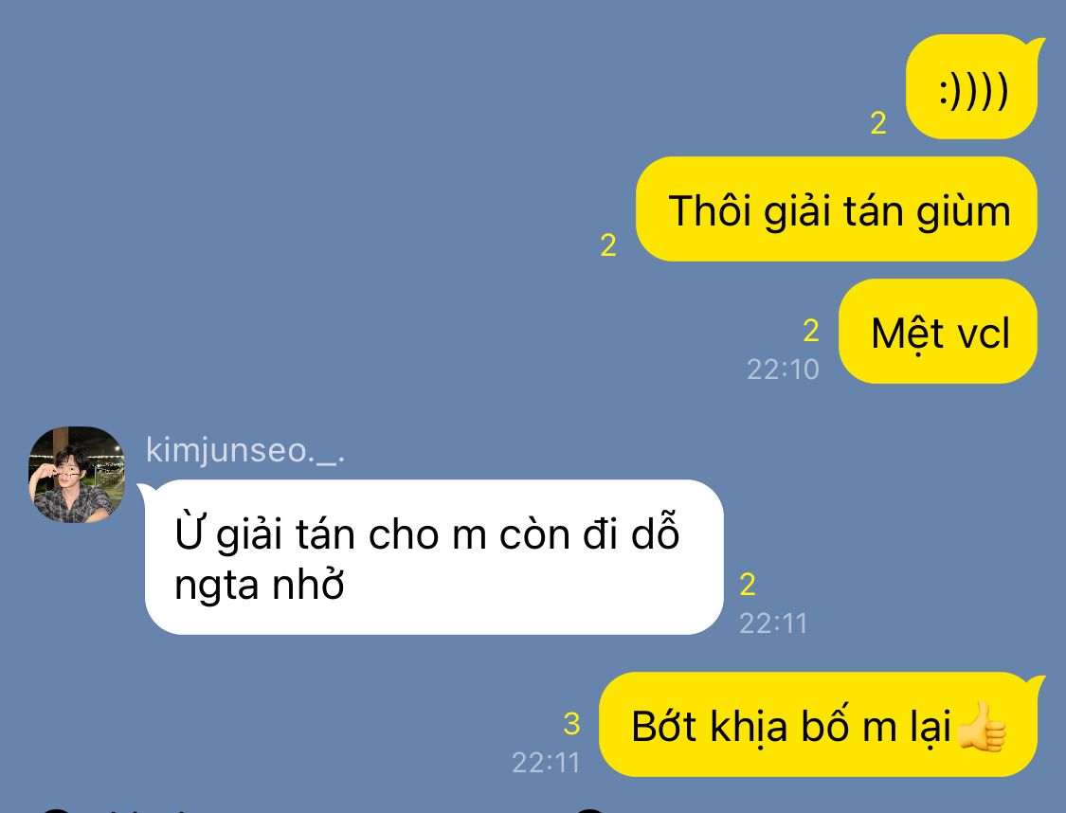The height and width of the screenshot is (813, 1066).
Task: Tap the thumbs up emoji in last message
Action: pyautogui.click(x=981, y=727)
